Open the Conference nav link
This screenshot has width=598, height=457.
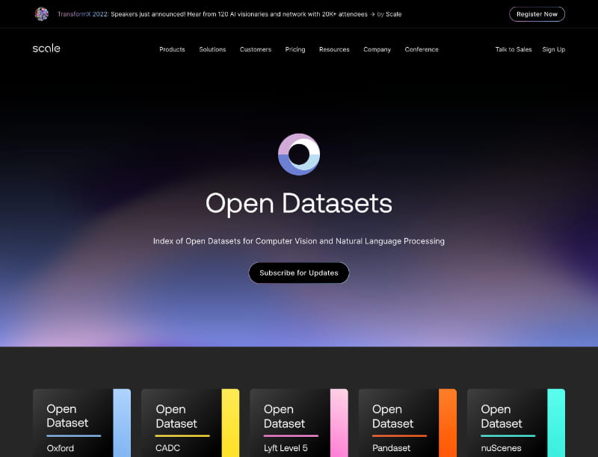(x=422, y=49)
